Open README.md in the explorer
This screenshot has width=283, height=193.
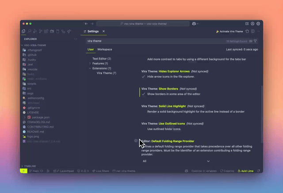click(x=34, y=132)
